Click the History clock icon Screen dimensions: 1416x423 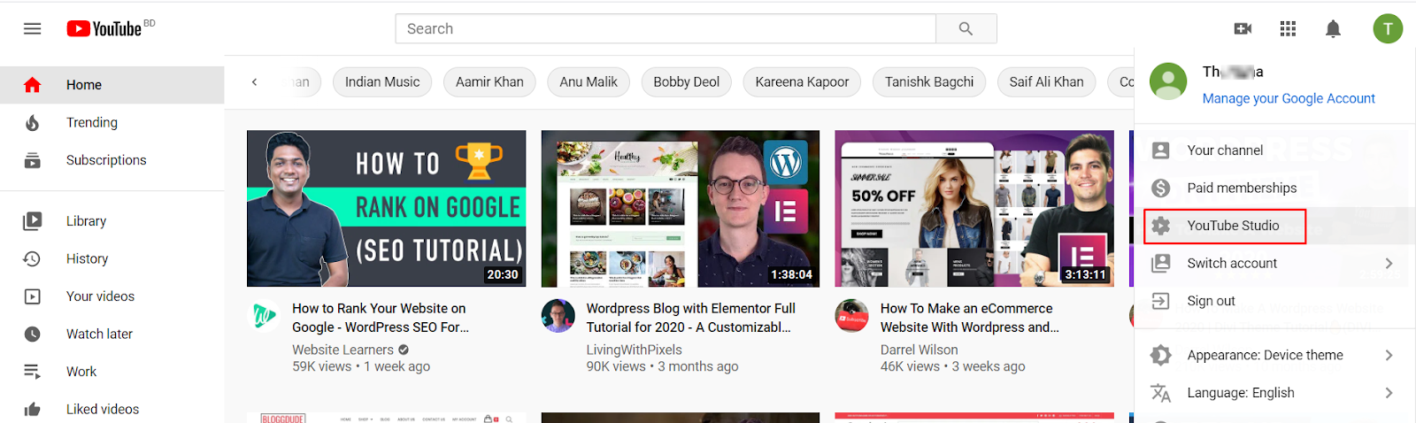[x=33, y=258]
